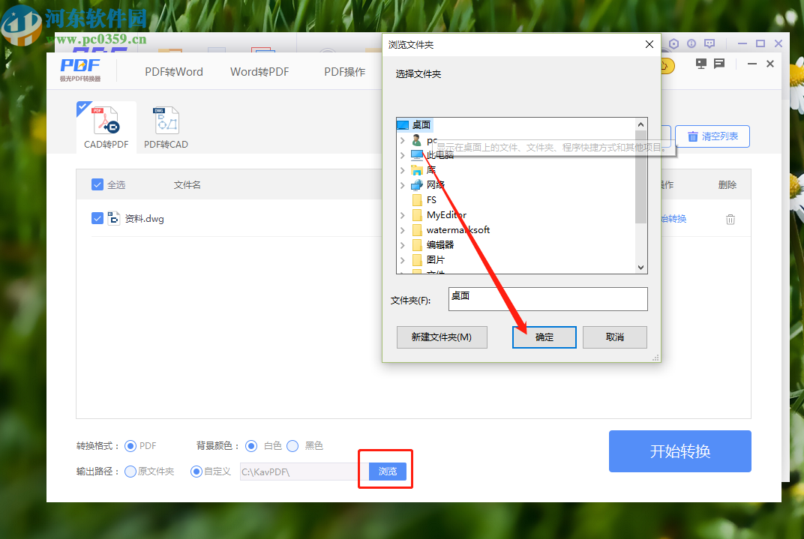Screen dimensions: 804x539
Task: Uncheck the 资料.dwg file checkbox
Action: (97, 218)
